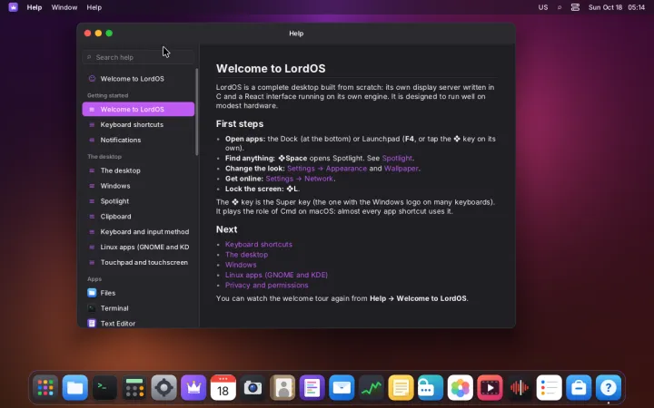Image resolution: width=654 pixels, height=408 pixels.
Task: Click into the Search help field
Action: (x=138, y=57)
